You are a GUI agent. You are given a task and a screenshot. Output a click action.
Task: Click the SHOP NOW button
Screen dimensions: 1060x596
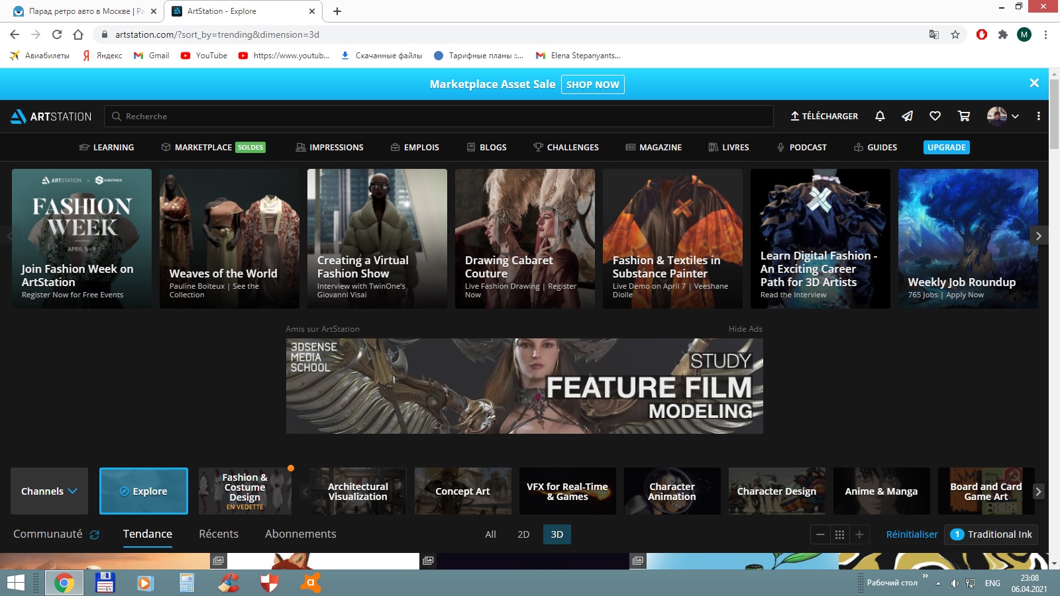click(x=592, y=84)
